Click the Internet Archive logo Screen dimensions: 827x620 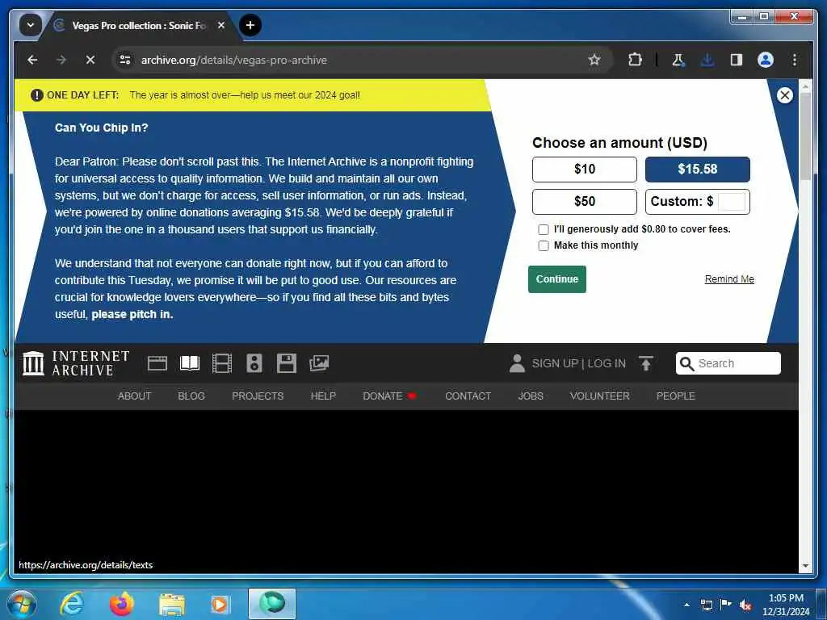point(76,363)
